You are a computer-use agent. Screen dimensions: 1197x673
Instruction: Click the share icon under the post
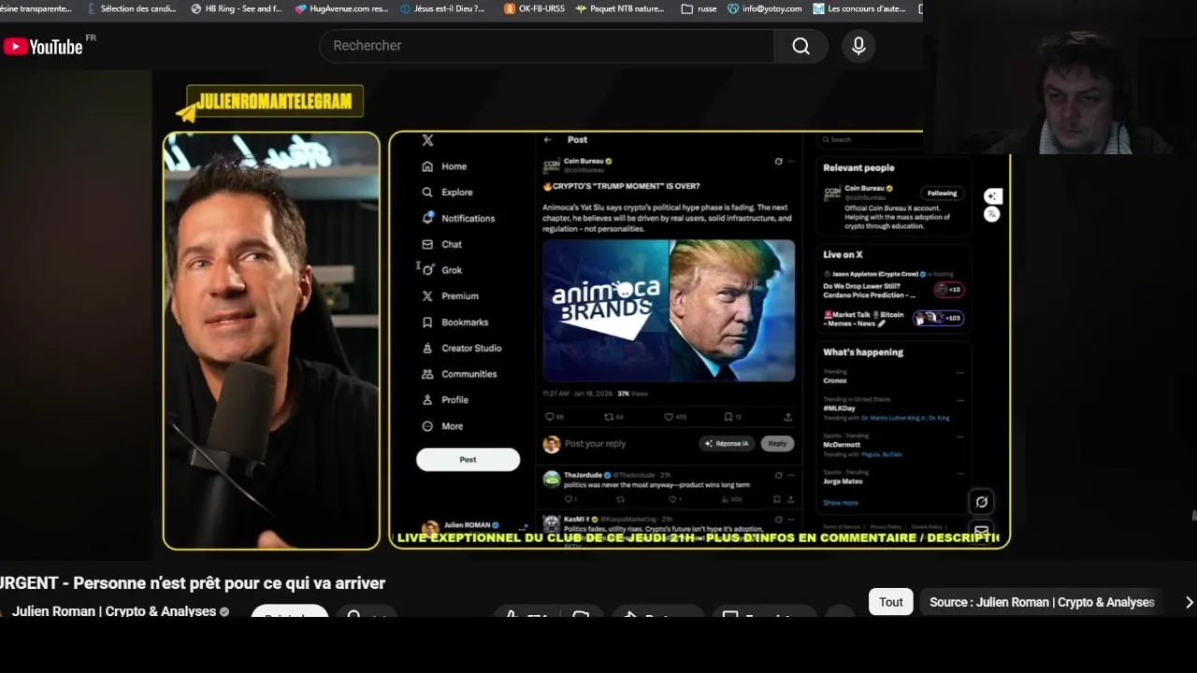click(x=788, y=417)
